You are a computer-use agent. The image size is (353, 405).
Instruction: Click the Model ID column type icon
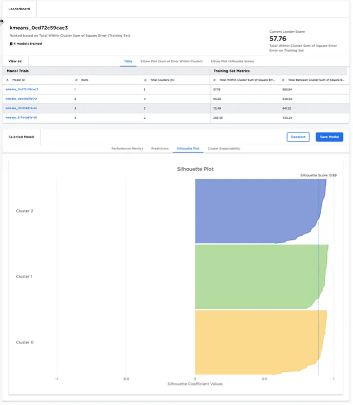(7, 80)
